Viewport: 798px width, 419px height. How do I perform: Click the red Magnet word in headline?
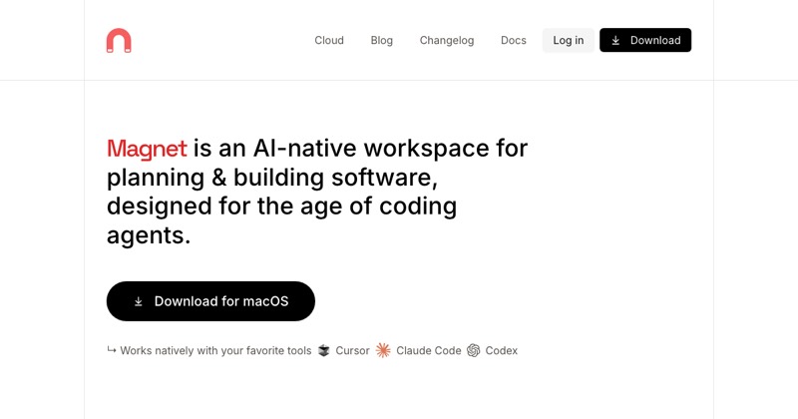(147, 149)
